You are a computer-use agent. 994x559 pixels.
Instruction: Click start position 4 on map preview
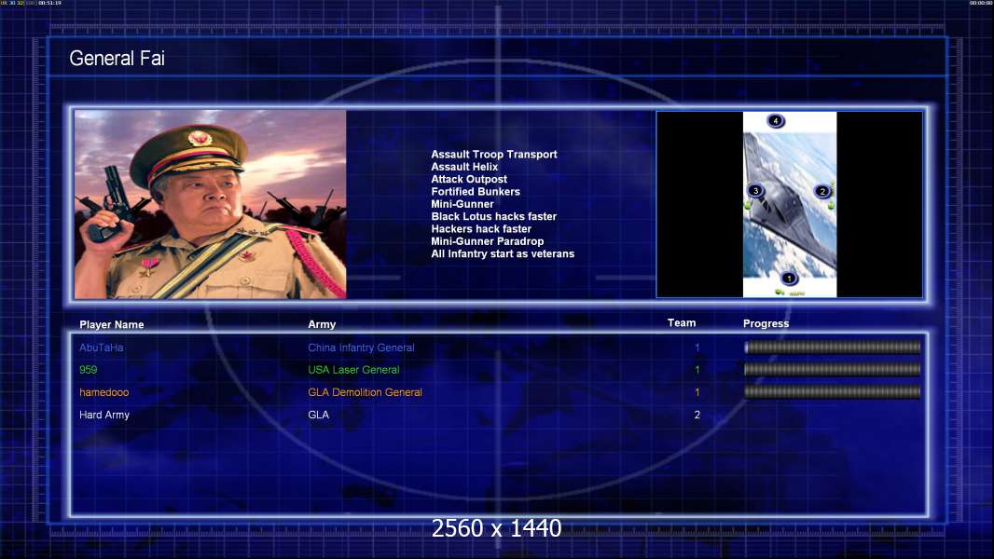(x=776, y=121)
